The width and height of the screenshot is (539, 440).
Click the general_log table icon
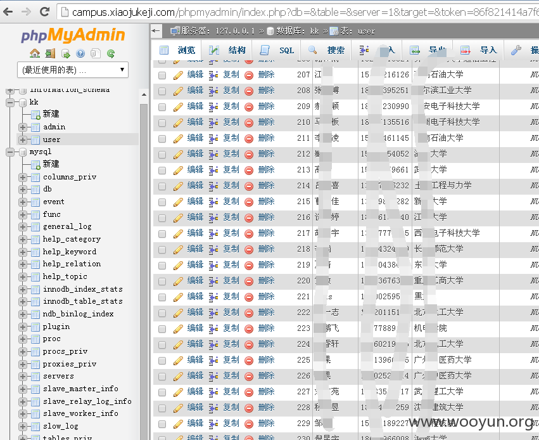point(35,227)
